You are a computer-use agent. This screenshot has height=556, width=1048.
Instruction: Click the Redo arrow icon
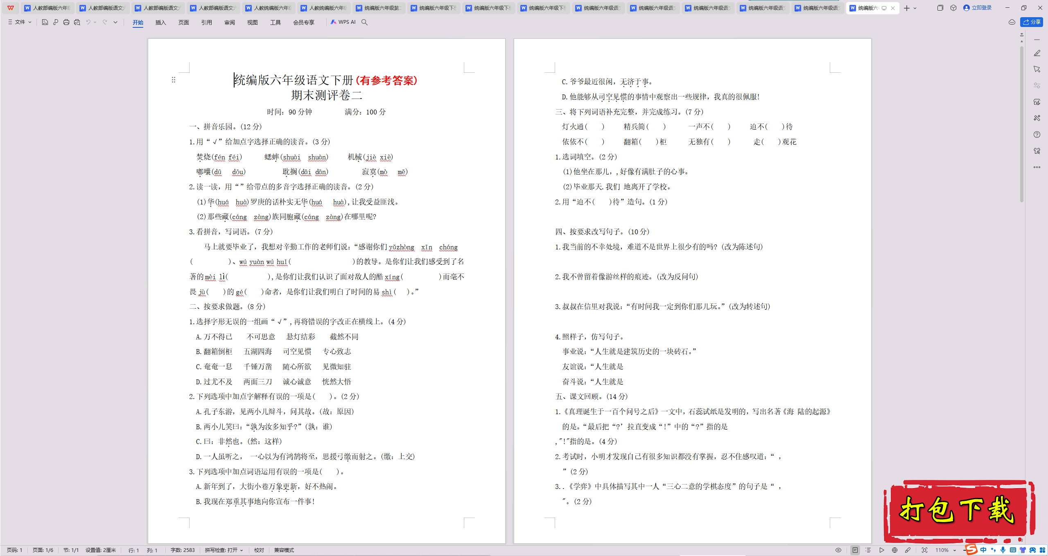point(105,22)
